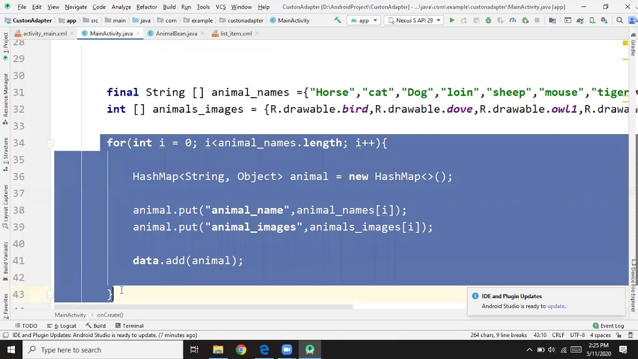Click the custonadapter package breadcrumb
638x359 pixels.
[x=241, y=20]
